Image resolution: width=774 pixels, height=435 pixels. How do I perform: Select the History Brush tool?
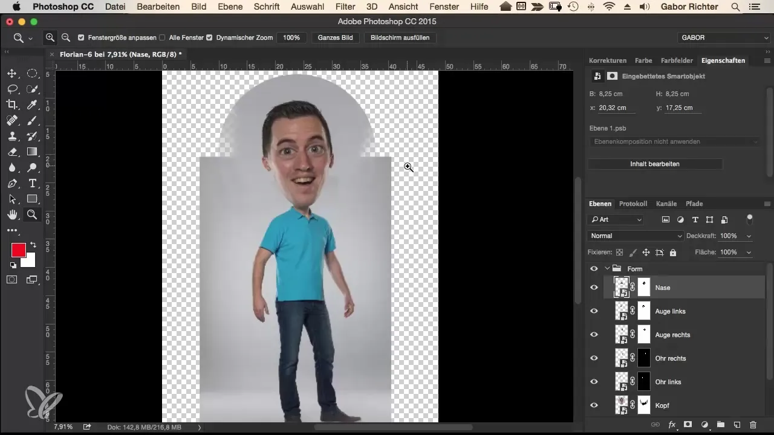pos(32,136)
